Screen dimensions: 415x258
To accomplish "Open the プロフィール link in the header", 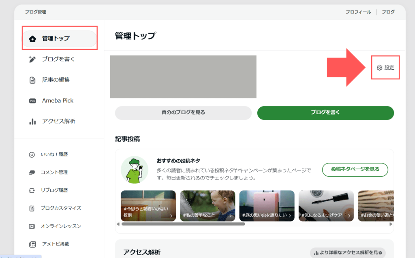I will point(358,12).
